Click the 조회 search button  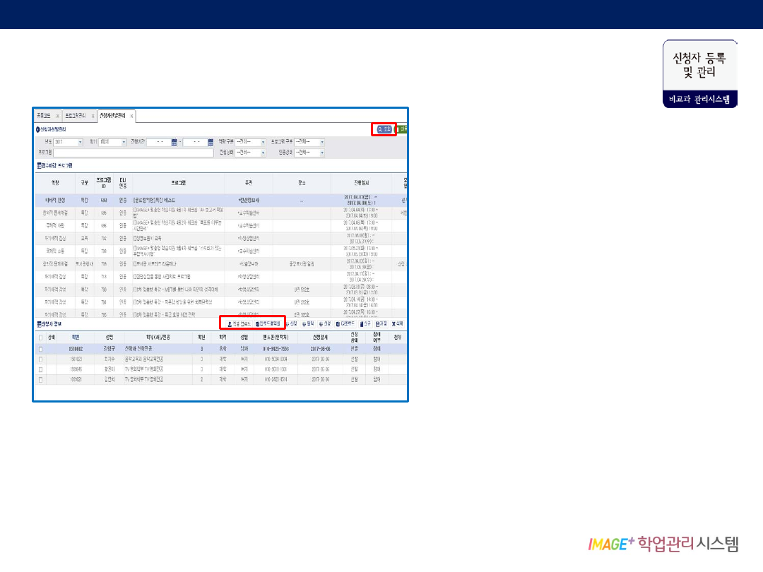[384, 129]
